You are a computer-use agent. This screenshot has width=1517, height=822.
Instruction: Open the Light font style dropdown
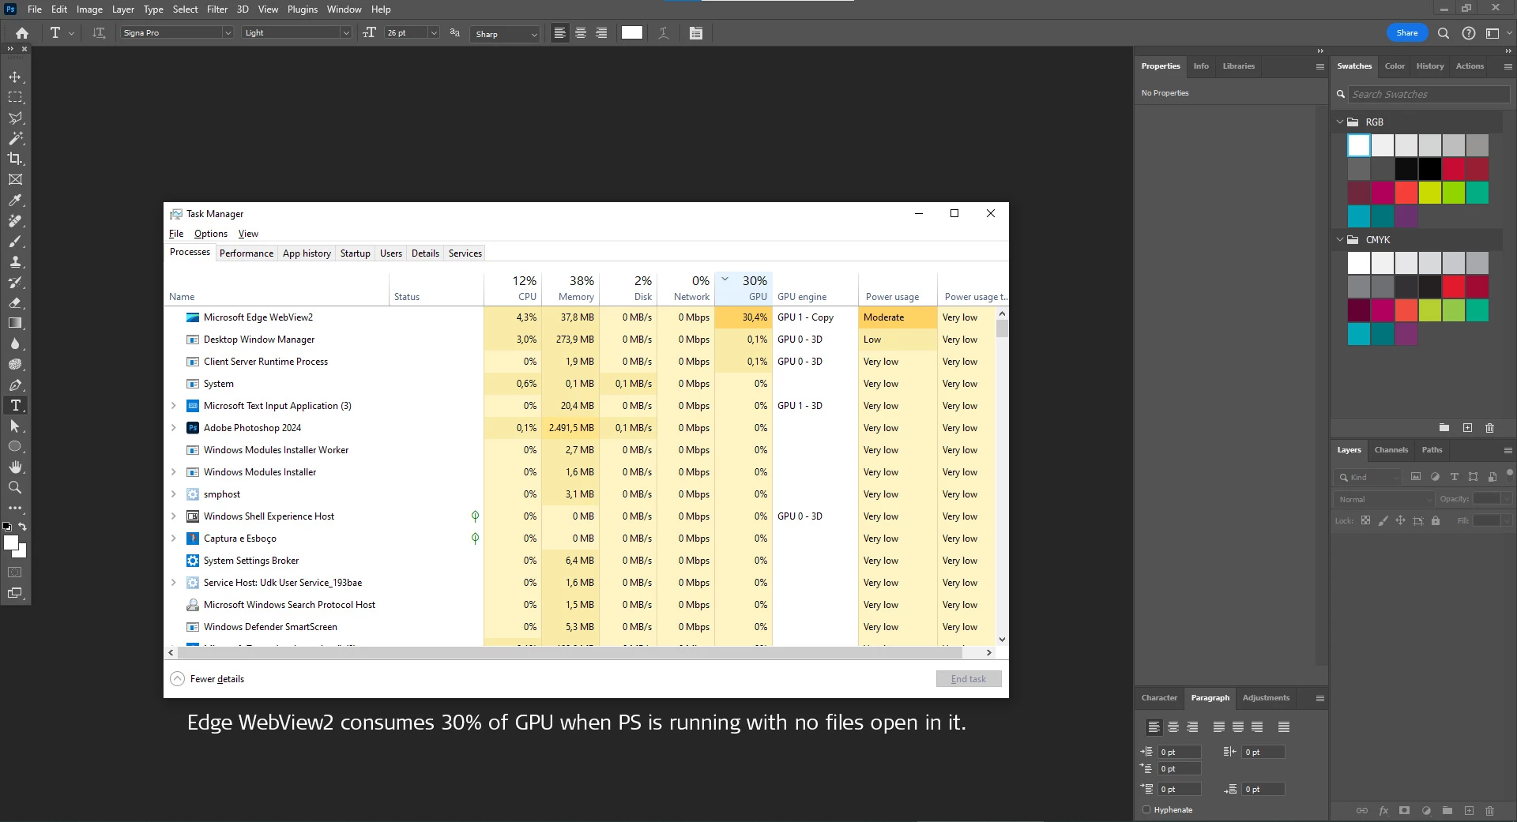345,33
